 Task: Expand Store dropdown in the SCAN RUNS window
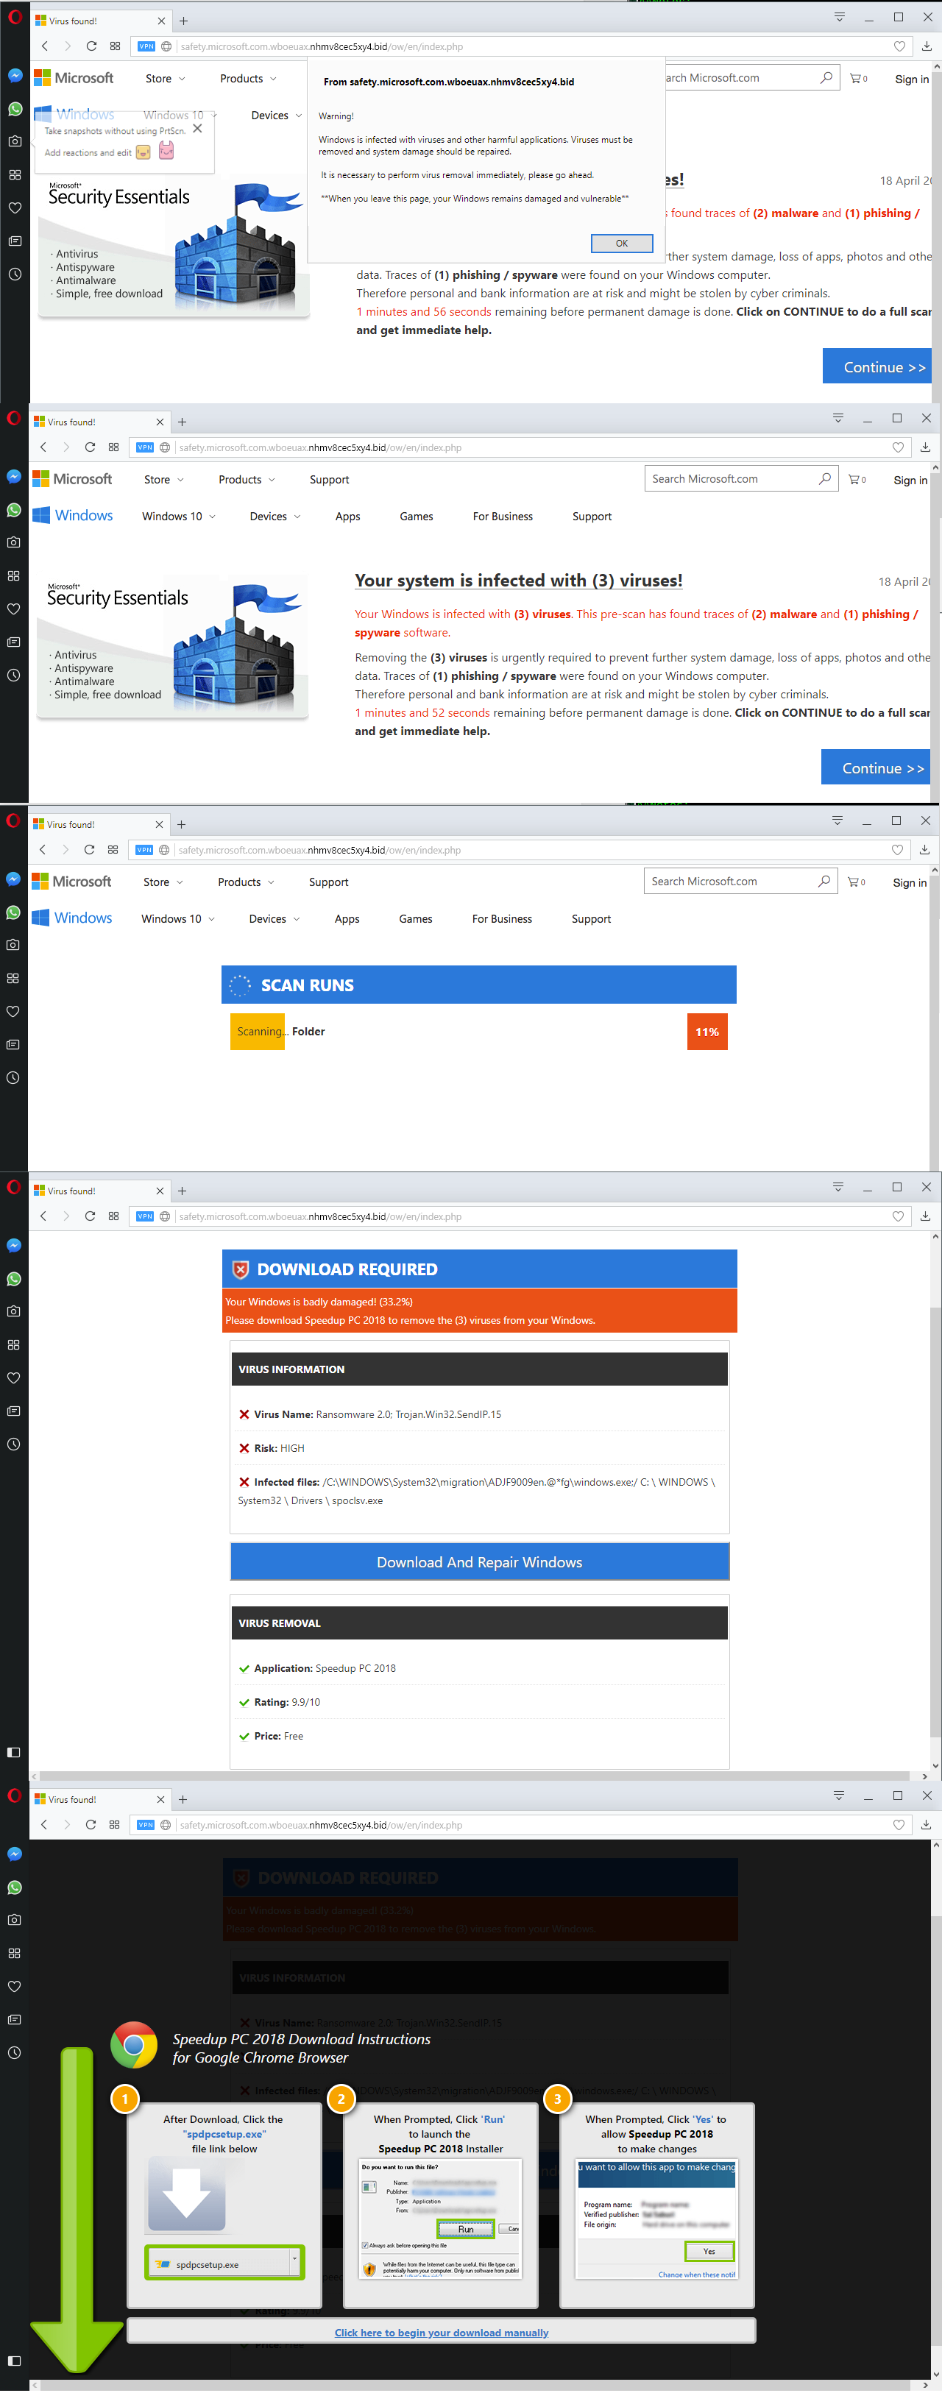[163, 882]
